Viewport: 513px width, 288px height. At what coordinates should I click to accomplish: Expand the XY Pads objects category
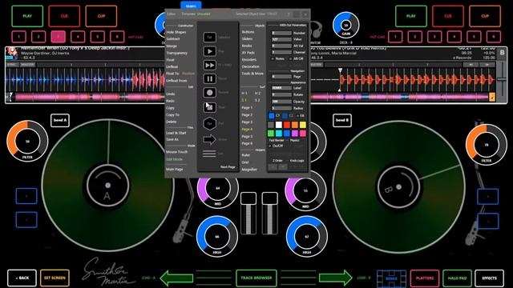point(248,53)
